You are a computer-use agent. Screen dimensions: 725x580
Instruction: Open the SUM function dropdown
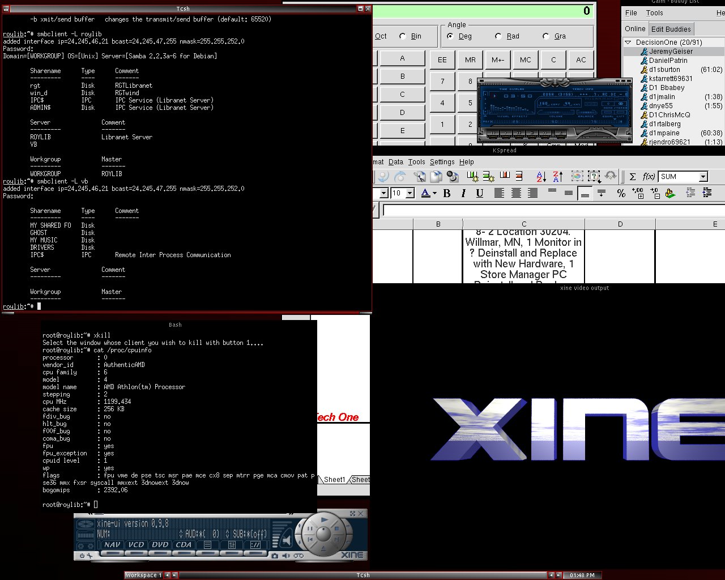pyautogui.click(x=703, y=177)
